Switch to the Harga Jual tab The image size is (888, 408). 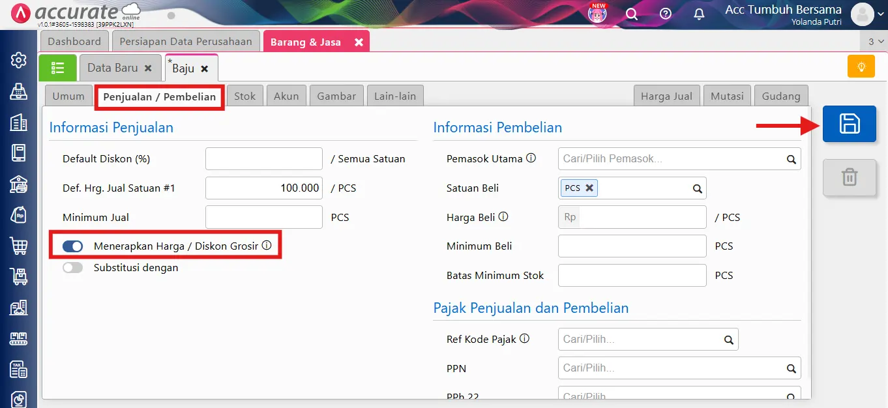[666, 95]
